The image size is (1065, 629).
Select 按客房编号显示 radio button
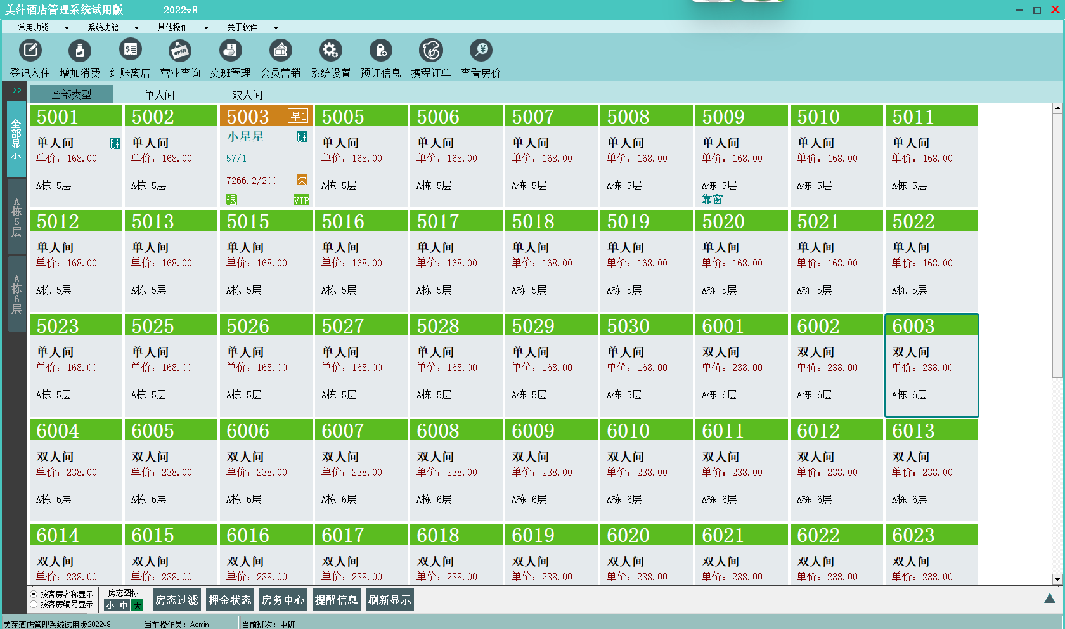coord(34,604)
